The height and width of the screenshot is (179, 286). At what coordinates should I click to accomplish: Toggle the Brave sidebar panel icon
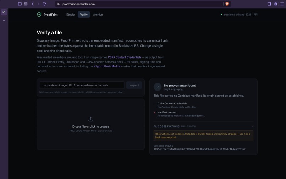pyautogui.click(x=269, y=4)
